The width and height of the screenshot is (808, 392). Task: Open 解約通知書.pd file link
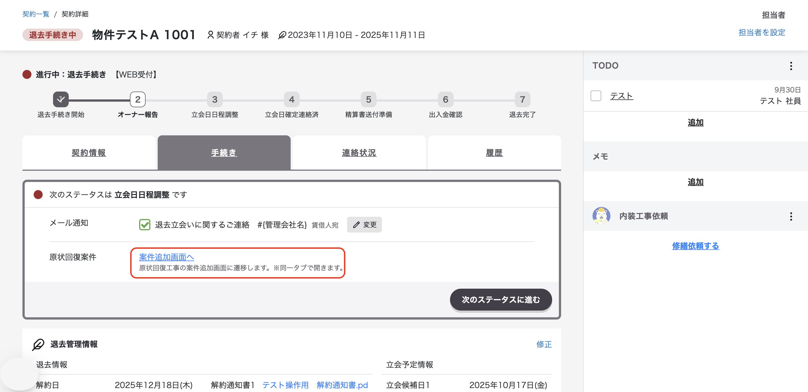pos(342,385)
